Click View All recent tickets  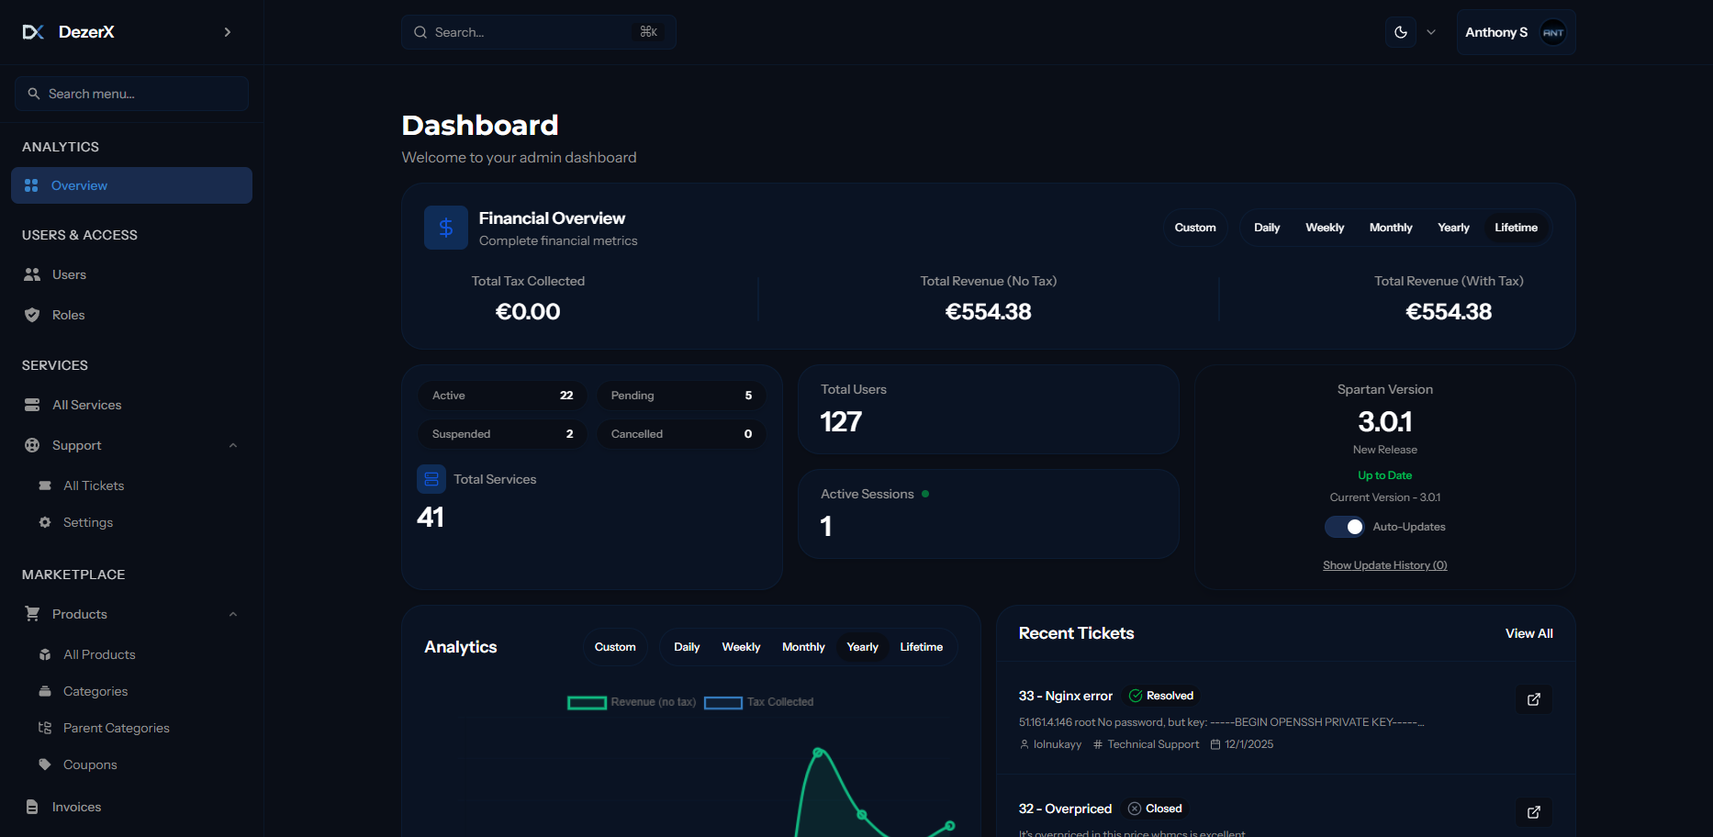pos(1528,633)
